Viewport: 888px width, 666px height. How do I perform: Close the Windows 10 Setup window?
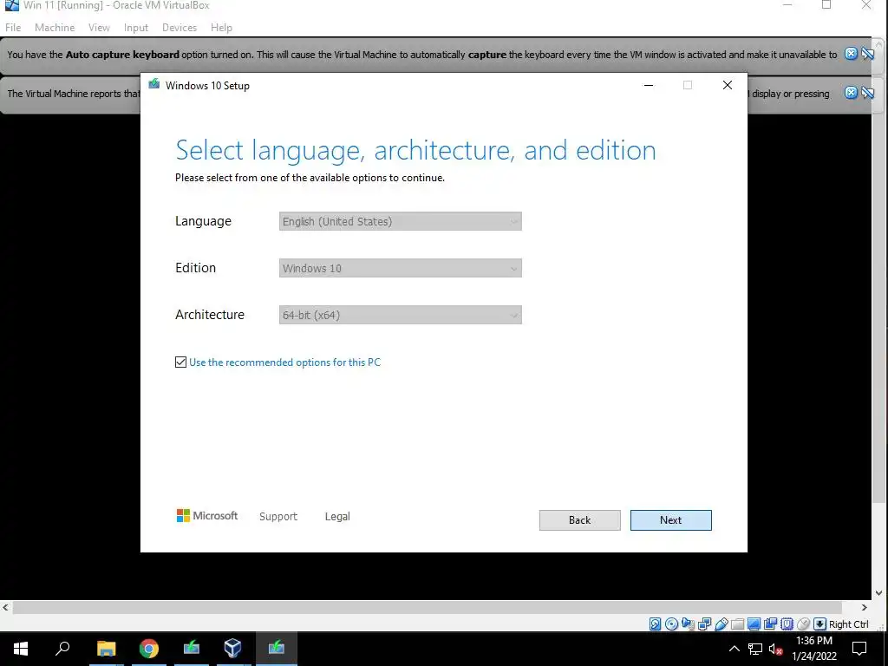point(728,85)
